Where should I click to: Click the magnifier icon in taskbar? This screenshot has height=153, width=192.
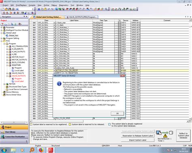point(32,150)
